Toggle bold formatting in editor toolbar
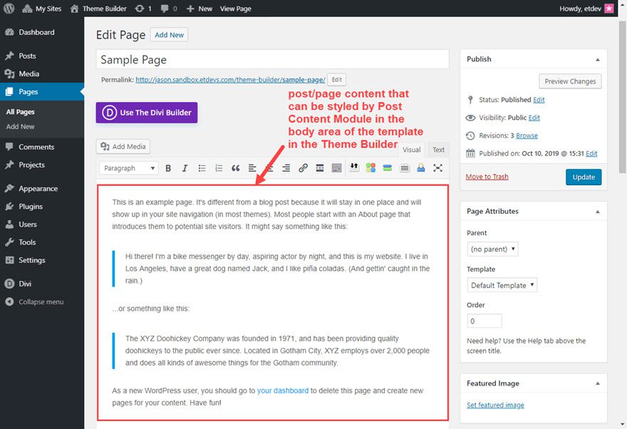 169,168
